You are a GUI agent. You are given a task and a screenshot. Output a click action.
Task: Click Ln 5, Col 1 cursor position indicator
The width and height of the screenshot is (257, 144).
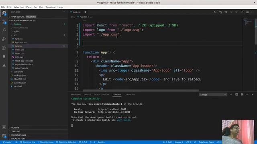pyautogui.click(x=167, y=142)
